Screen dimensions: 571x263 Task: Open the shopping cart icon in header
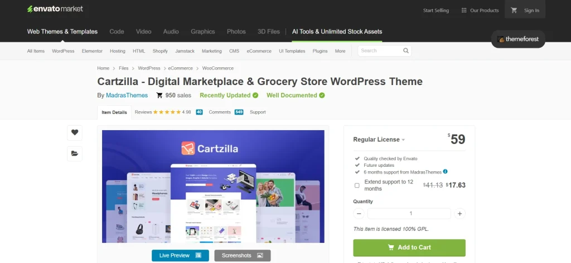point(514,10)
